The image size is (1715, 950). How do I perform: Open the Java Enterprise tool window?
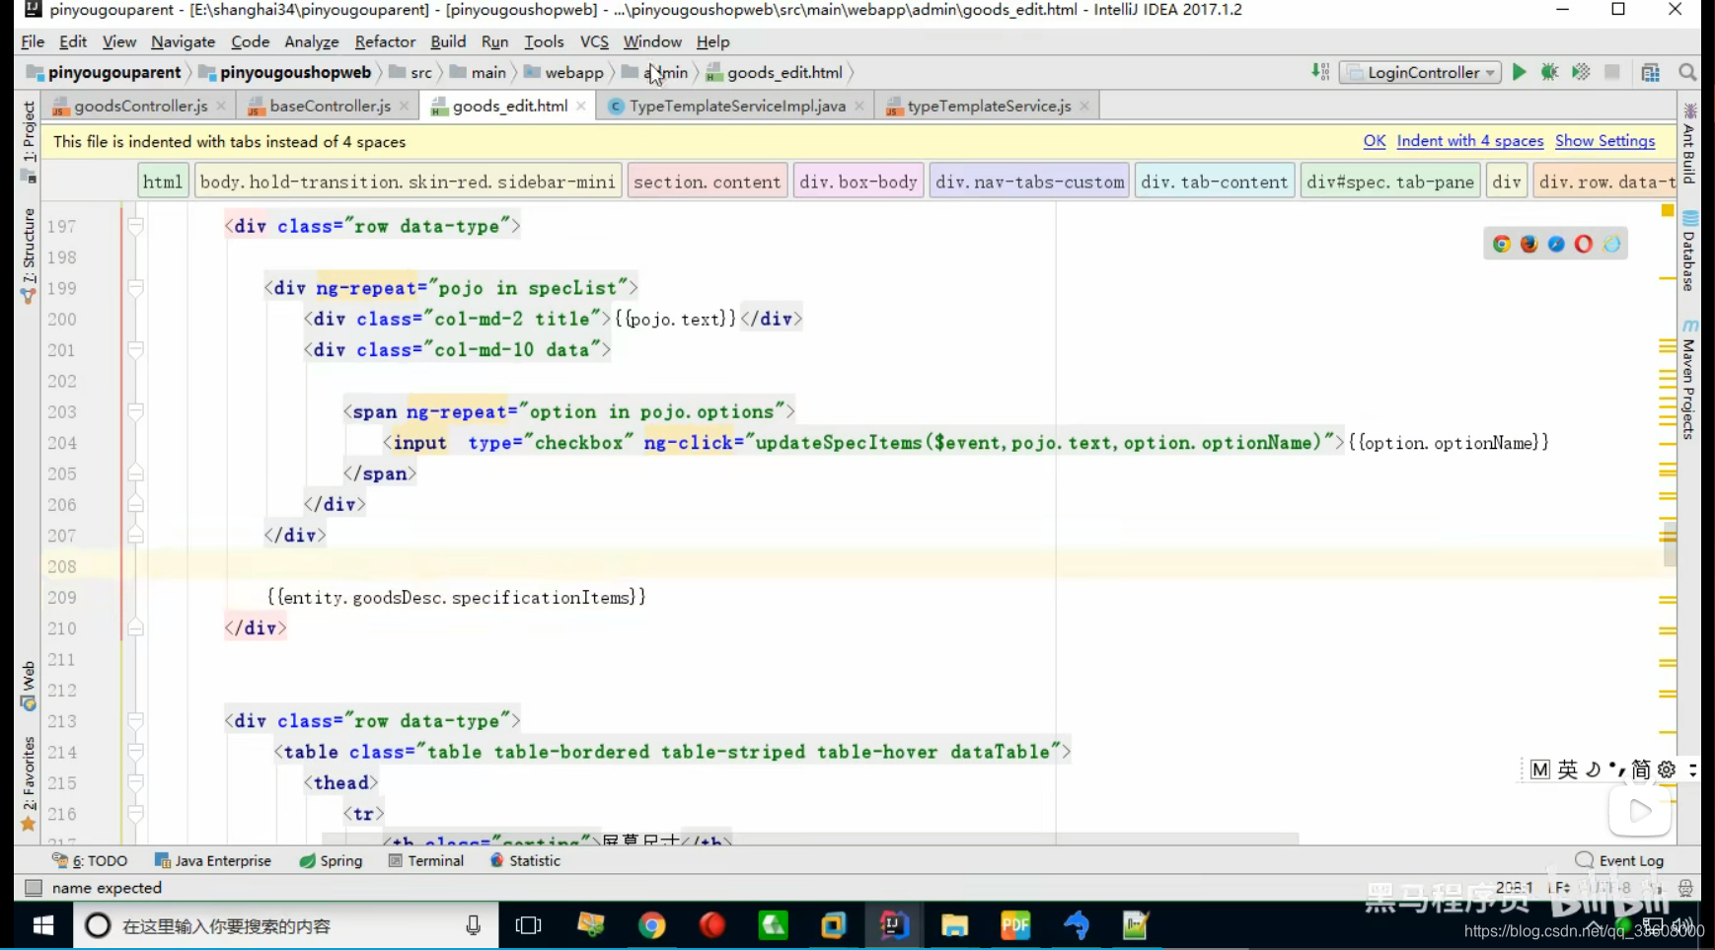pos(213,860)
